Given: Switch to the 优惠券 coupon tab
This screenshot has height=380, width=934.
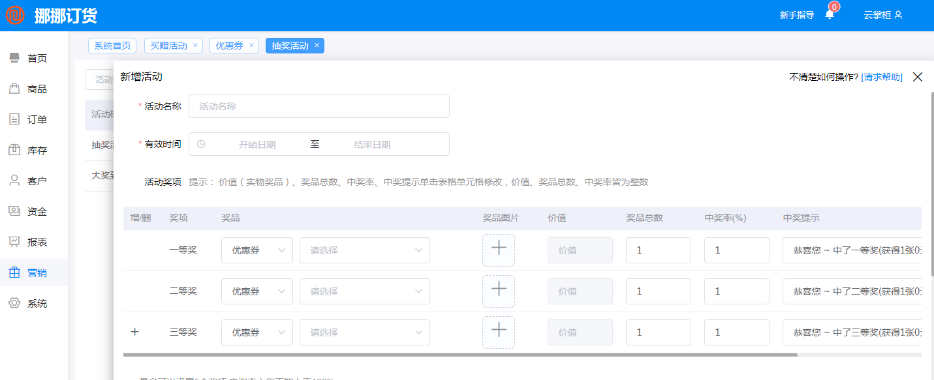Looking at the screenshot, I should point(230,45).
